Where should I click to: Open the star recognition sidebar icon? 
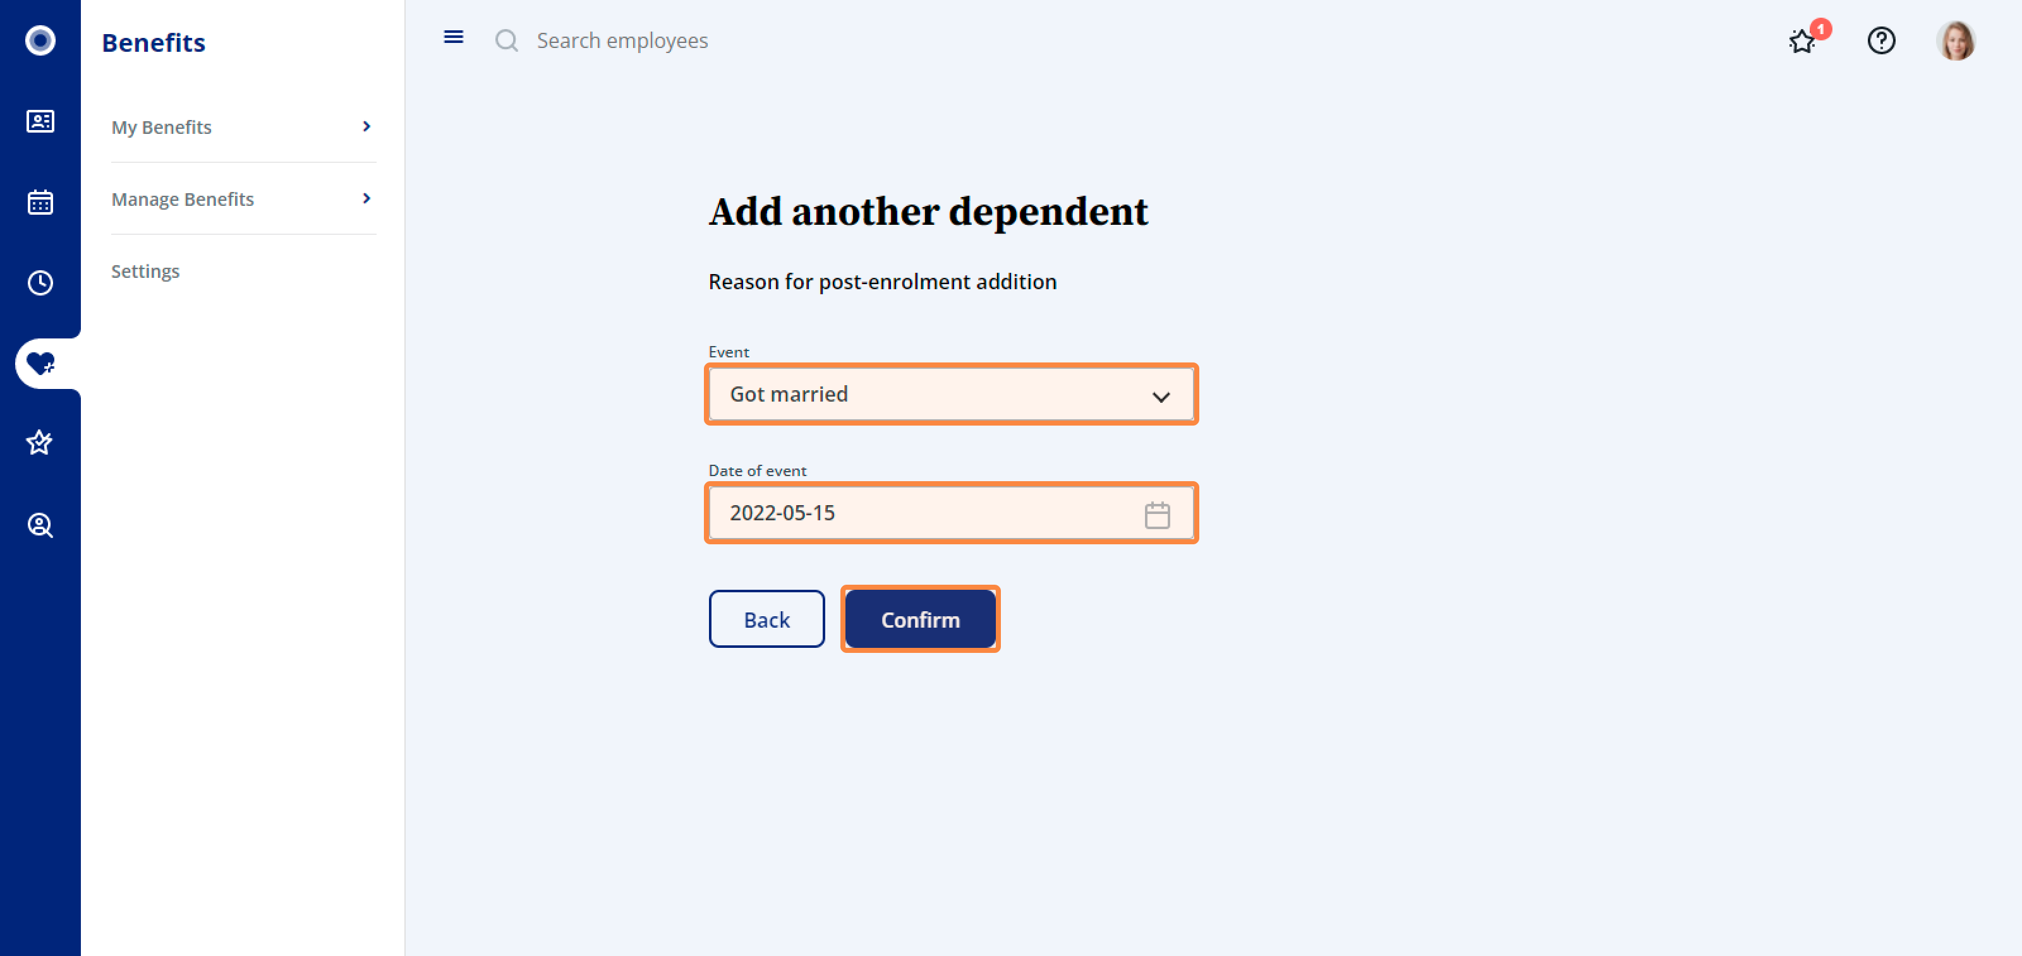click(40, 443)
